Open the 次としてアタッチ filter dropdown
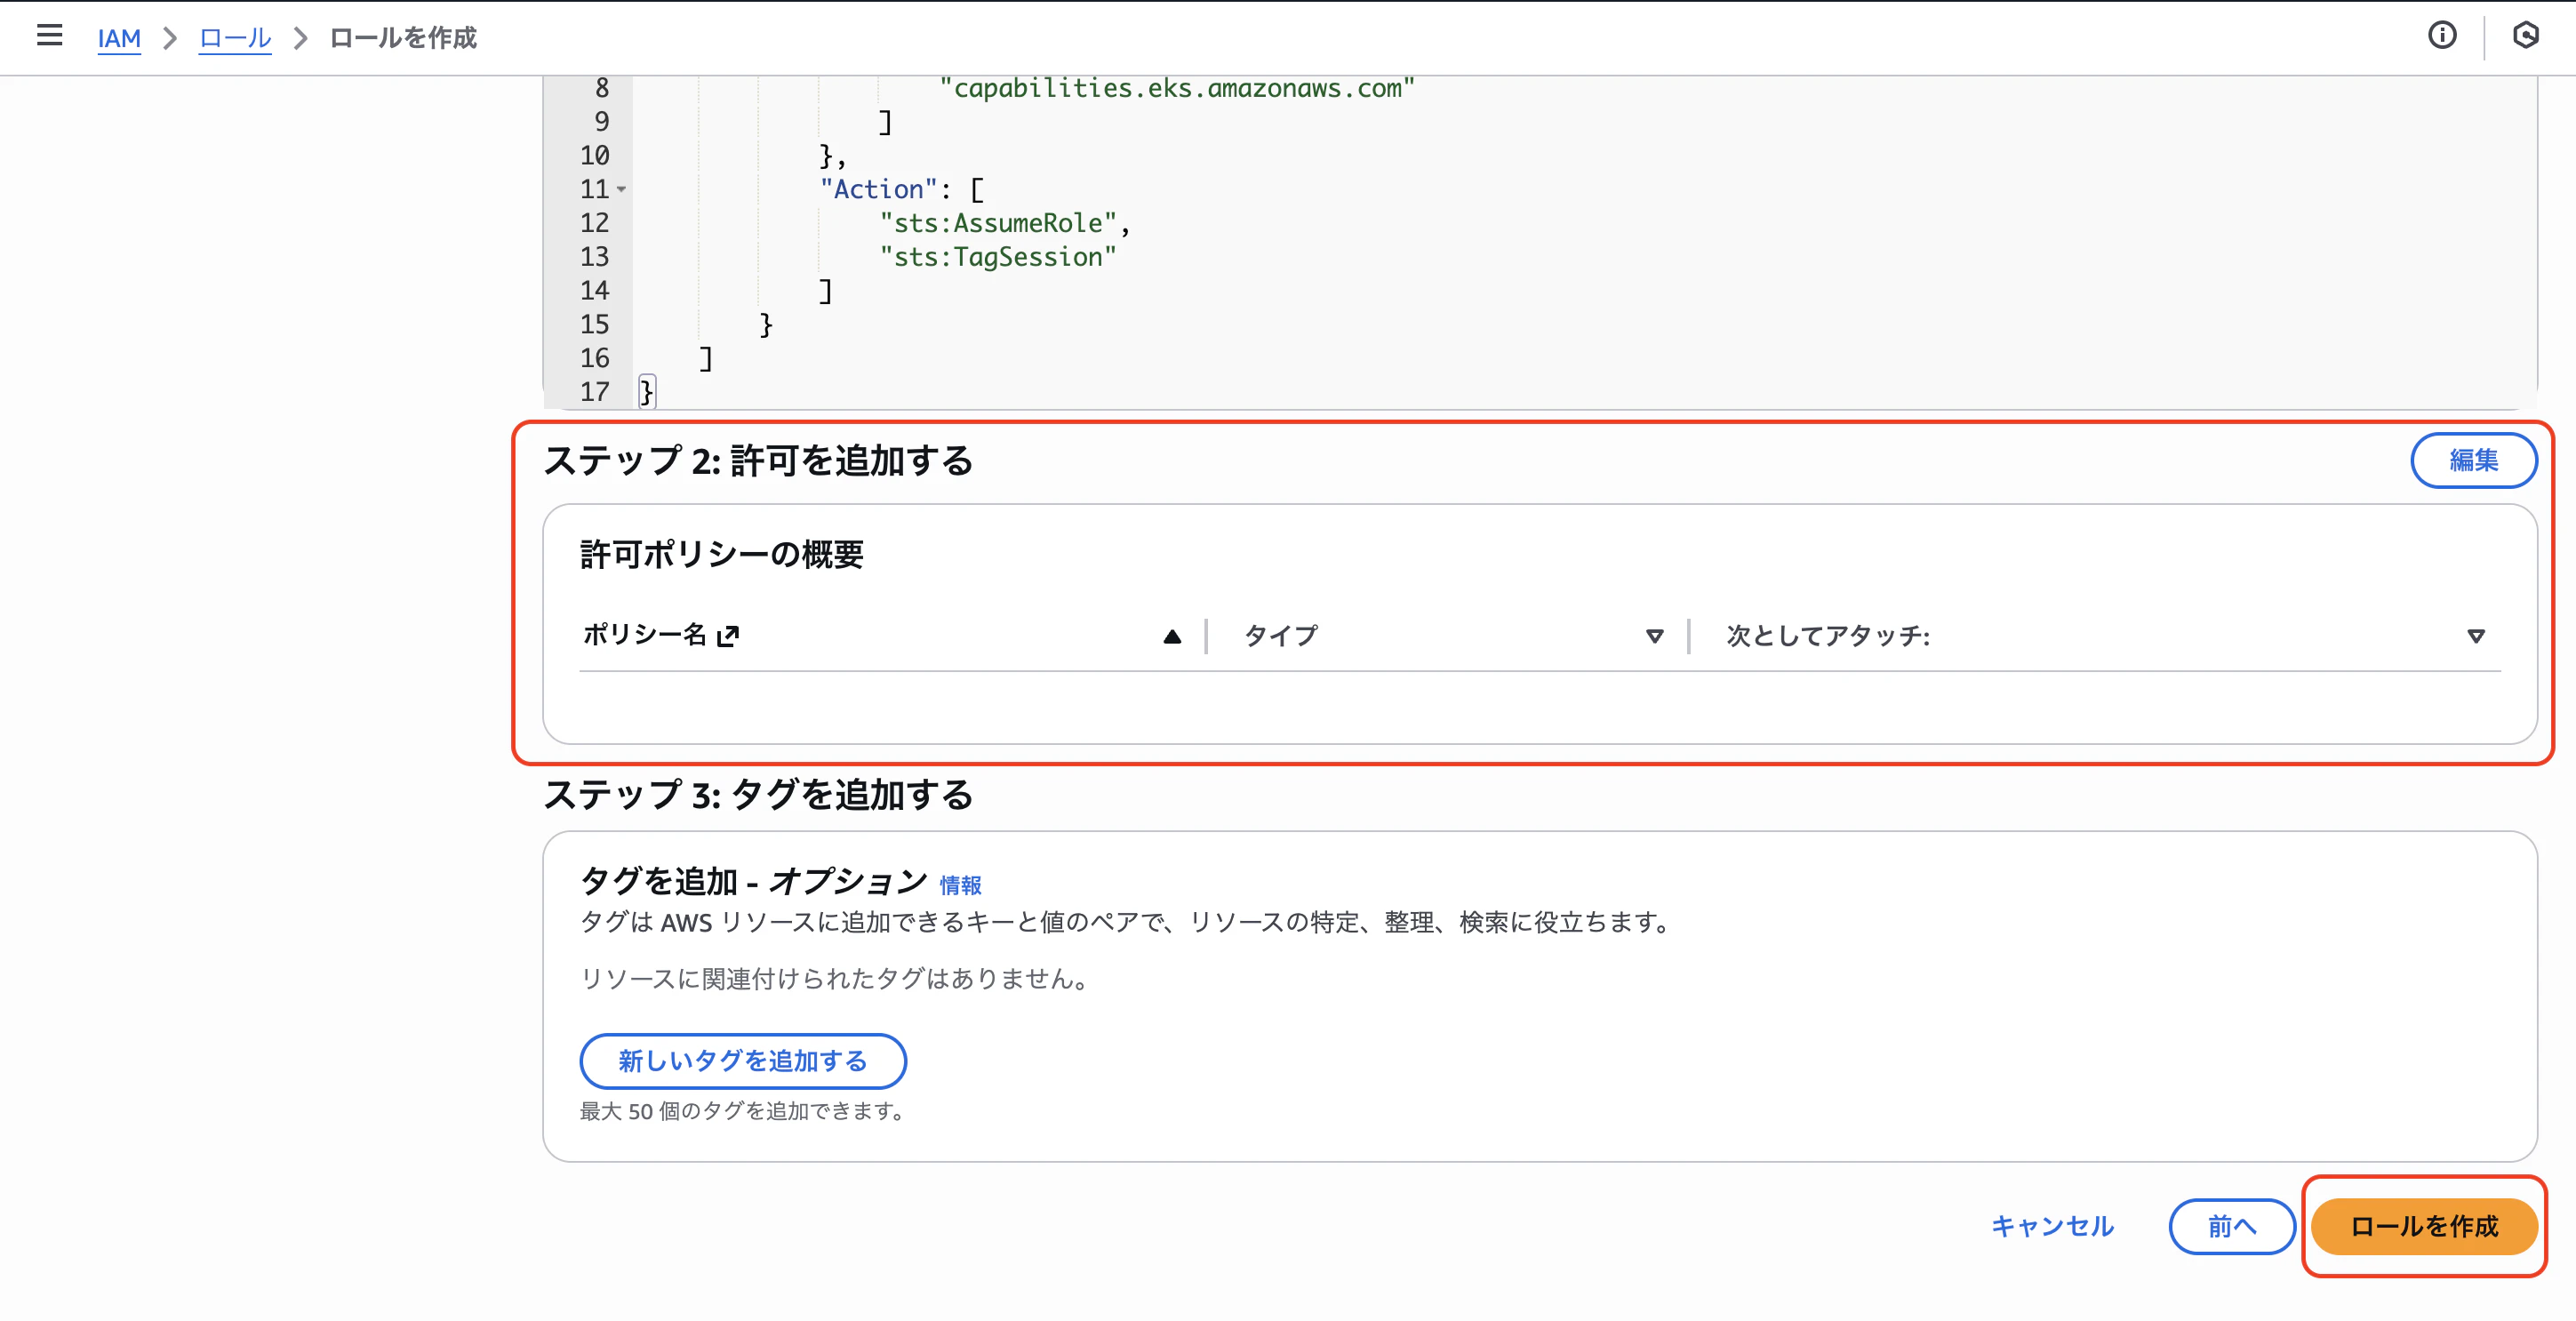The height and width of the screenshot is (1321, 2576). [2477, 636]
